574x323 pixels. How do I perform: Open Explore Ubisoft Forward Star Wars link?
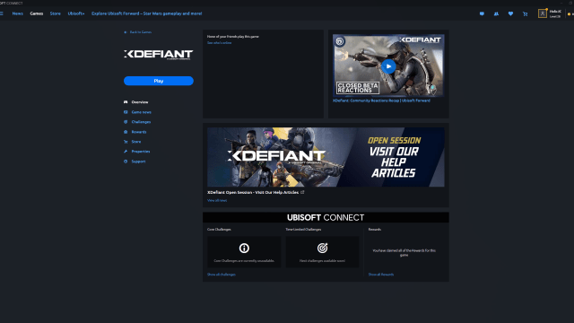(x=146, y=13)
